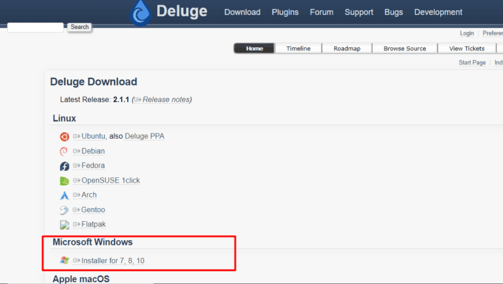Viewport: 503px width, 284px height.
Task: Open the View Tickets tab
Action: pos(467,48)
